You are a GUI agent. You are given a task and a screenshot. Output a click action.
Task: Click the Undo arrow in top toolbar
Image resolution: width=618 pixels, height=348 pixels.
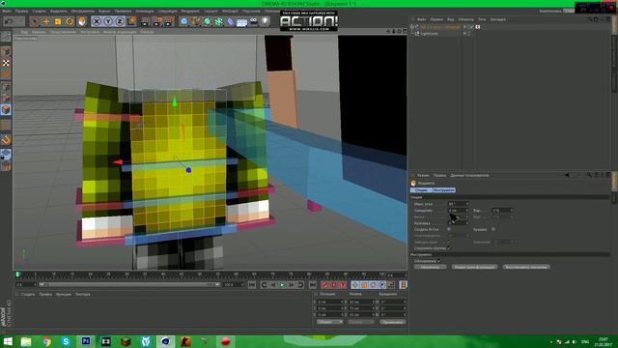click(x=9, y=21)
